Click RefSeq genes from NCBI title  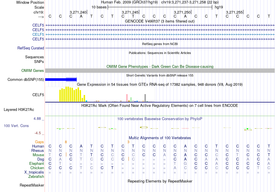coord(160,44)
